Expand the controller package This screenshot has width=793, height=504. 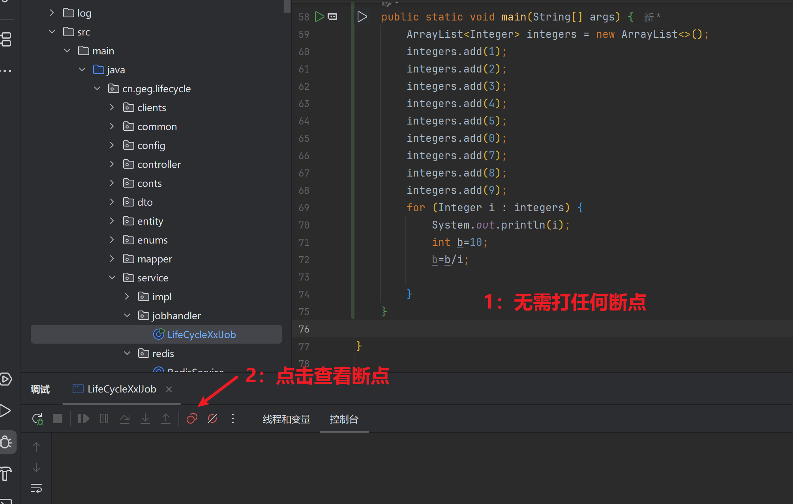112,164
